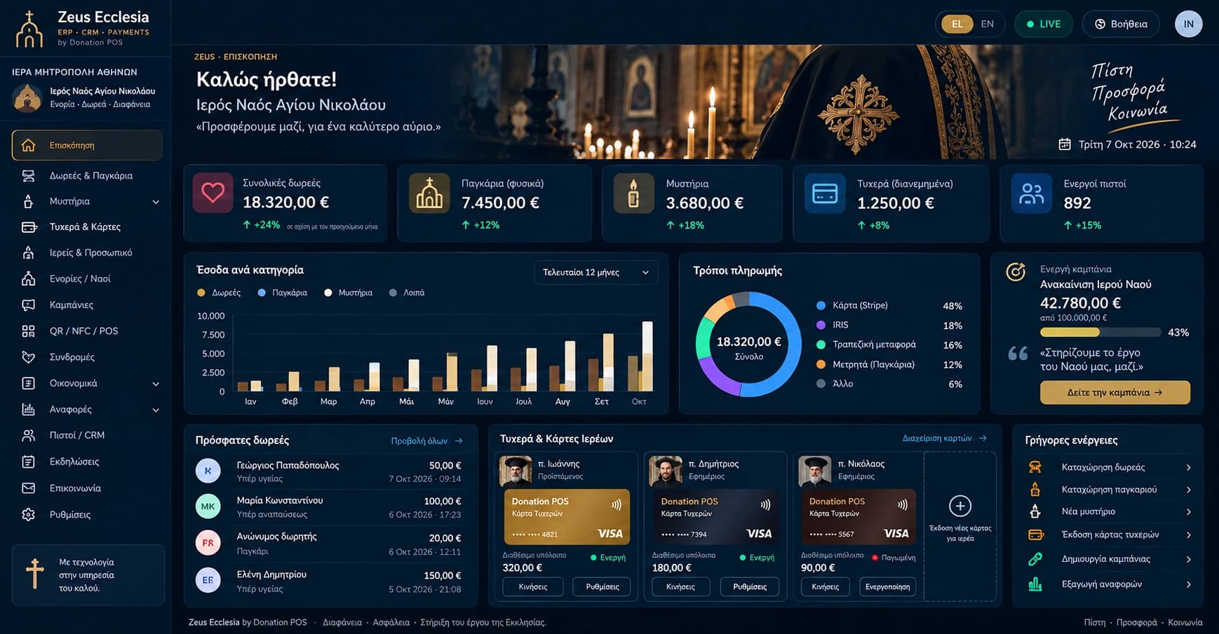Screen dimensions: 1219x634
Task: Expand the Οικονομικά sidebar submenu
Action: pyautogui.click(x=156, y=384)
